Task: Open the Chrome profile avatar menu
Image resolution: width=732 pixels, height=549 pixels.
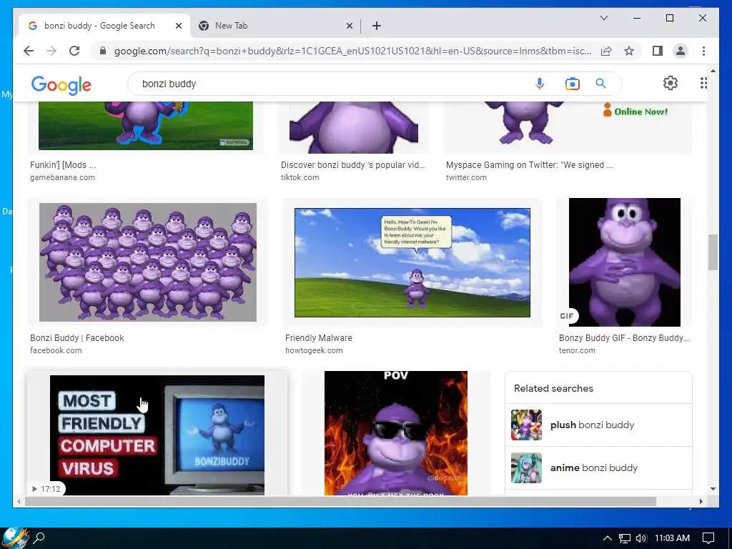Action: click(681, 51)
